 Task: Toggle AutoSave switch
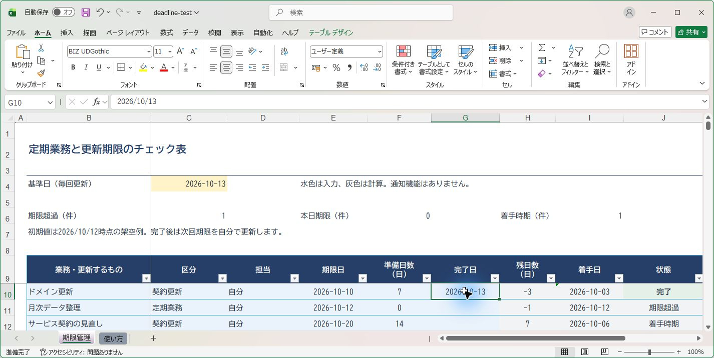click(64, 12)
